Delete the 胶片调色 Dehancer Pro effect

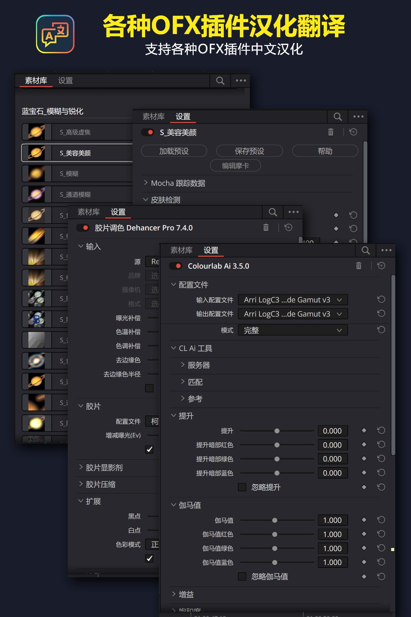266,228
